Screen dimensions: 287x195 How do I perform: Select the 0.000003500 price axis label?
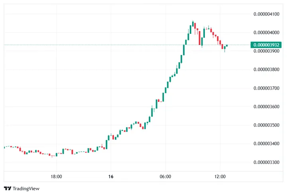266,125
